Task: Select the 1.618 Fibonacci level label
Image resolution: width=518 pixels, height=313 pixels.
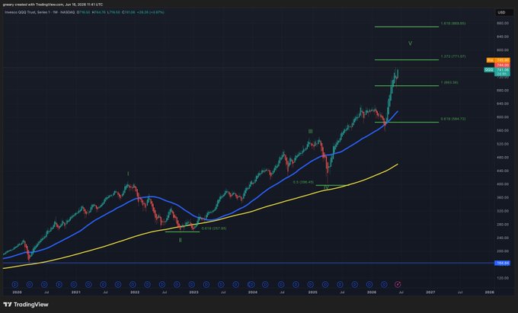Action: [453, 24]
